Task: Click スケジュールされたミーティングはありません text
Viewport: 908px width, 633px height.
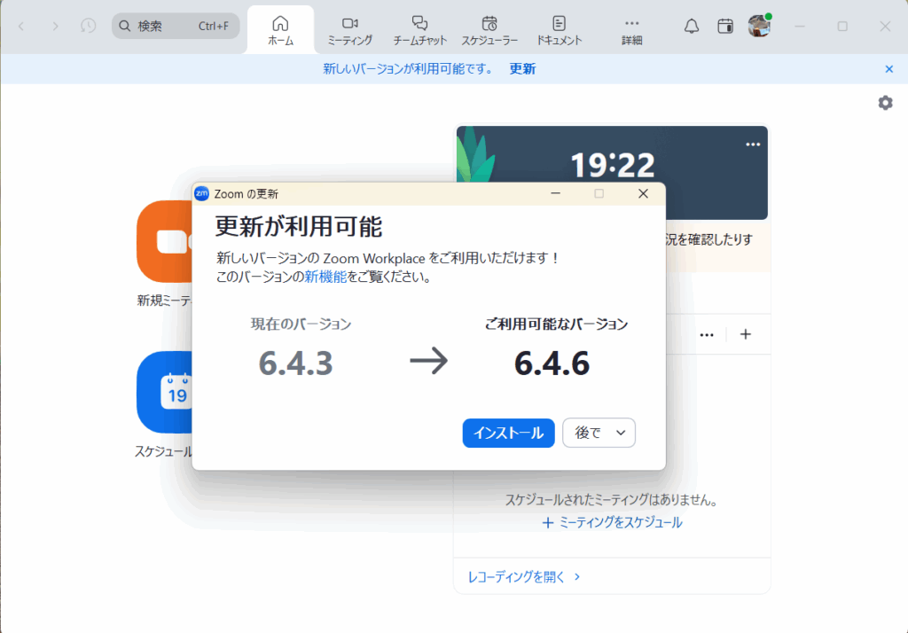Action: coord(612,500)
